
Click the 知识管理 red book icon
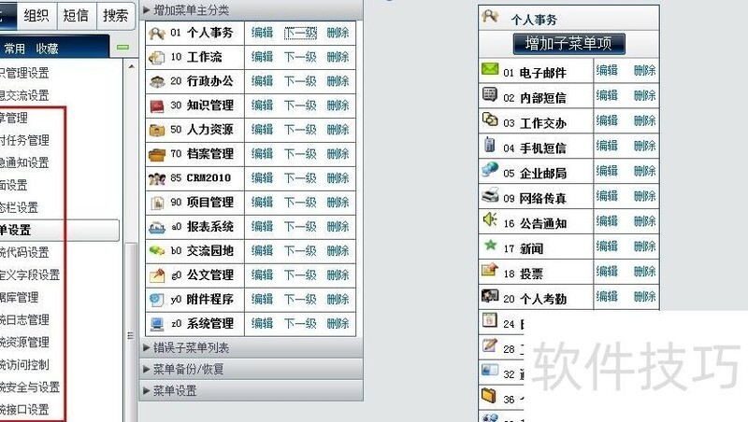point(157,105)
